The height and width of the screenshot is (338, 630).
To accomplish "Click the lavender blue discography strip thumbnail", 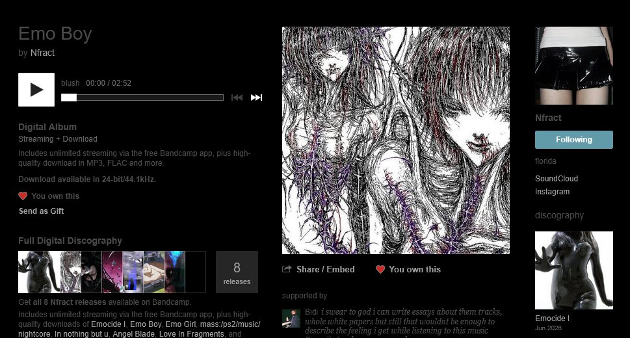I will [x=133, y=272].
